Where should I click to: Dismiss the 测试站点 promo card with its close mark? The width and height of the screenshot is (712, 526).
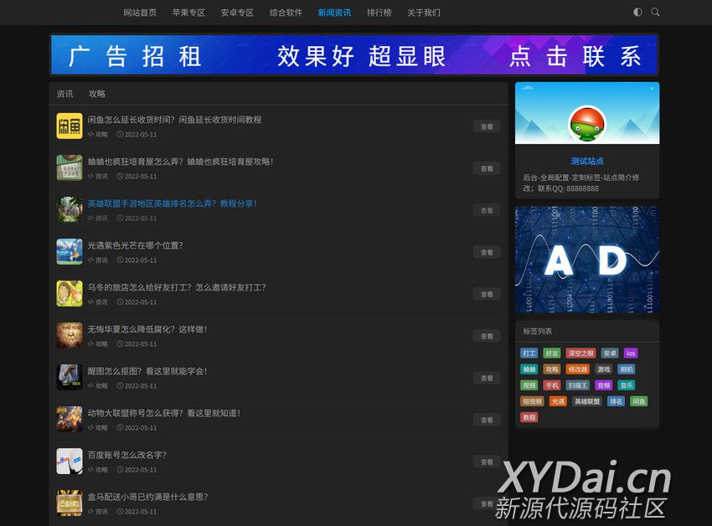(x=654, y=89)
